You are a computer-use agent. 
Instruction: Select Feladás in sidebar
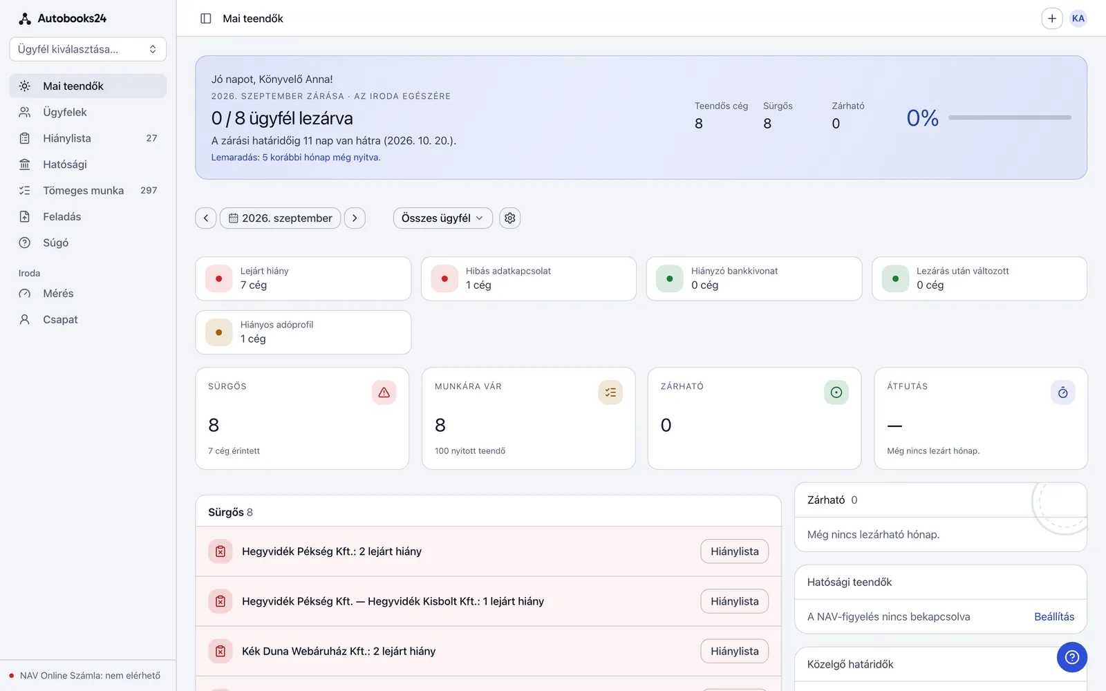pos(88,217)
